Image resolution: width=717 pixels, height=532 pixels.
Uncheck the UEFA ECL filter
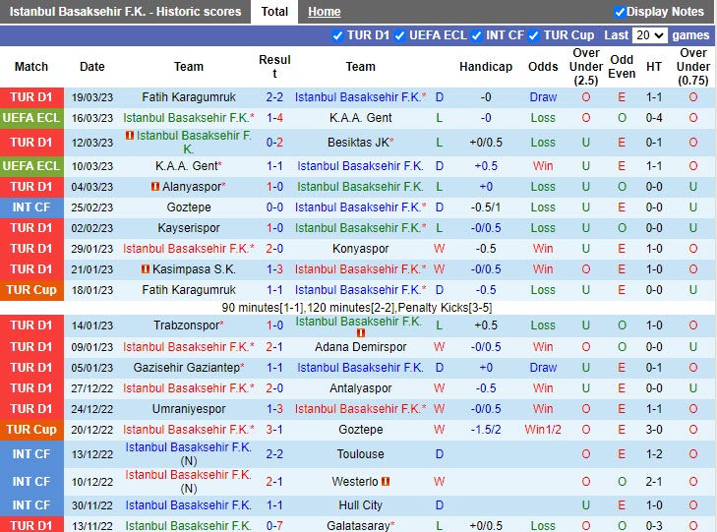pyautogui.click(x=399, y=35)
